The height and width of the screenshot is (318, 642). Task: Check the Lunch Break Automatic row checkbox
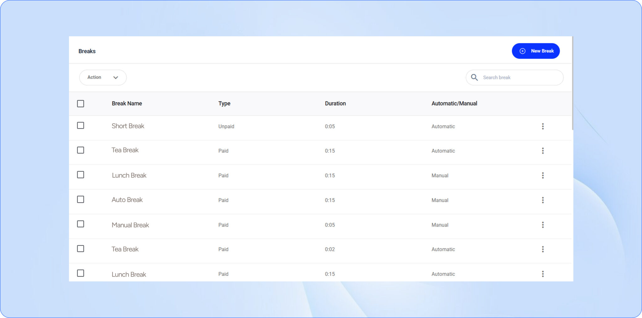(x=81, y=273)
